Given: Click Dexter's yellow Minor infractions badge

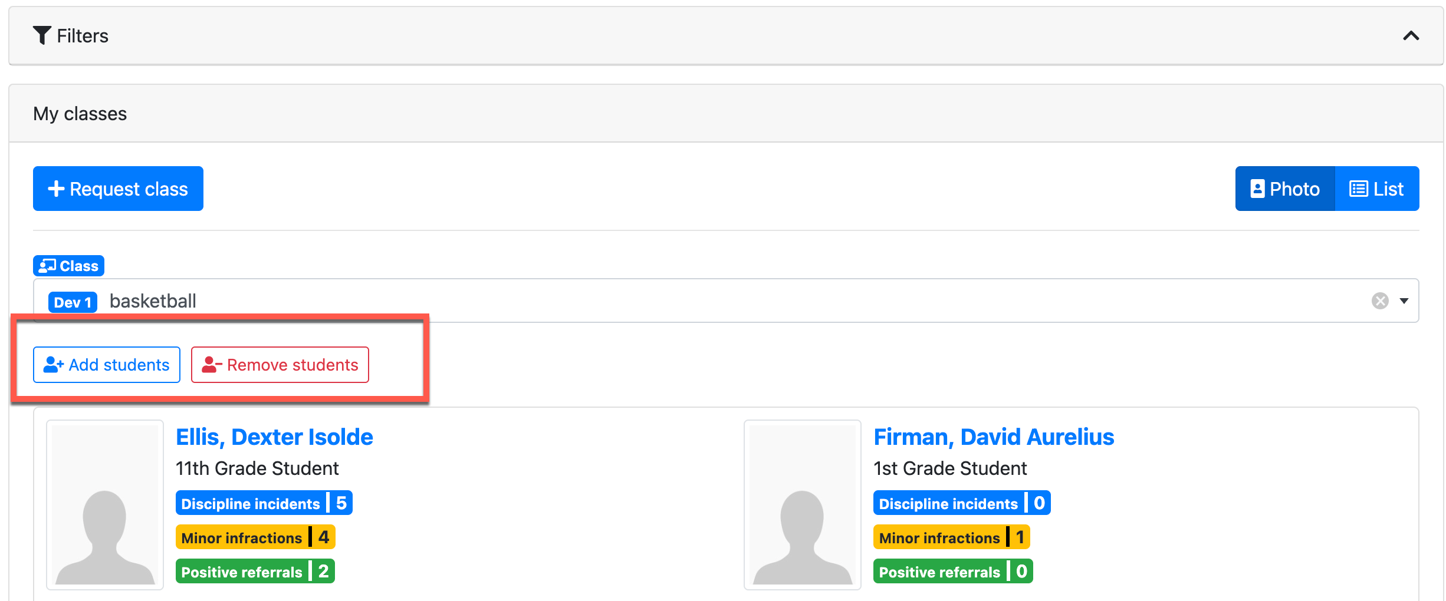Looking at the screenshot, I should pyautogui.click(x=255, y=537).
